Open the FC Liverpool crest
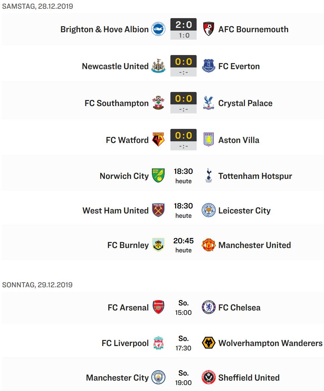This screenshot has width=324, height=391. tap(158, 343)
